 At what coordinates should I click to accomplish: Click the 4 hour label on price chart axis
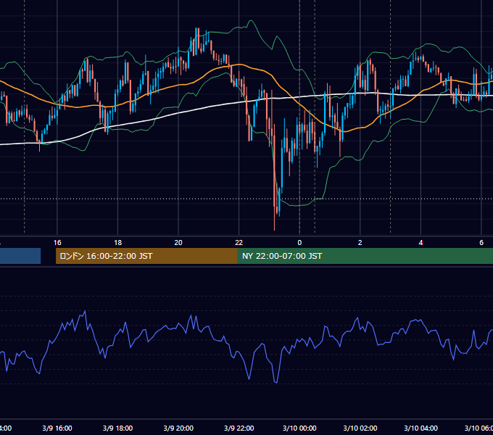(420, 243)
